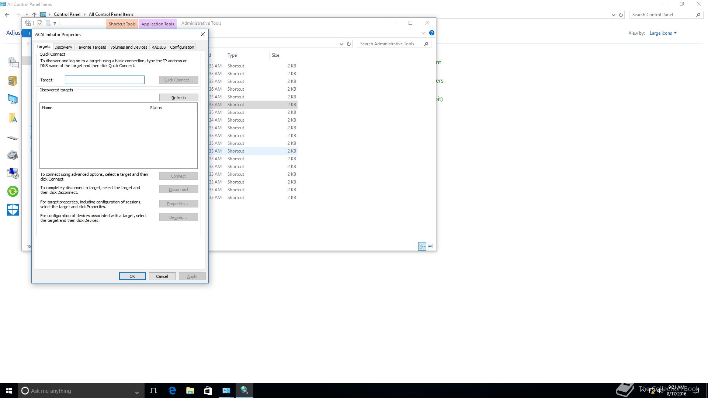Click the Apply button
The image size is (708, 398).
pos(192,276)
